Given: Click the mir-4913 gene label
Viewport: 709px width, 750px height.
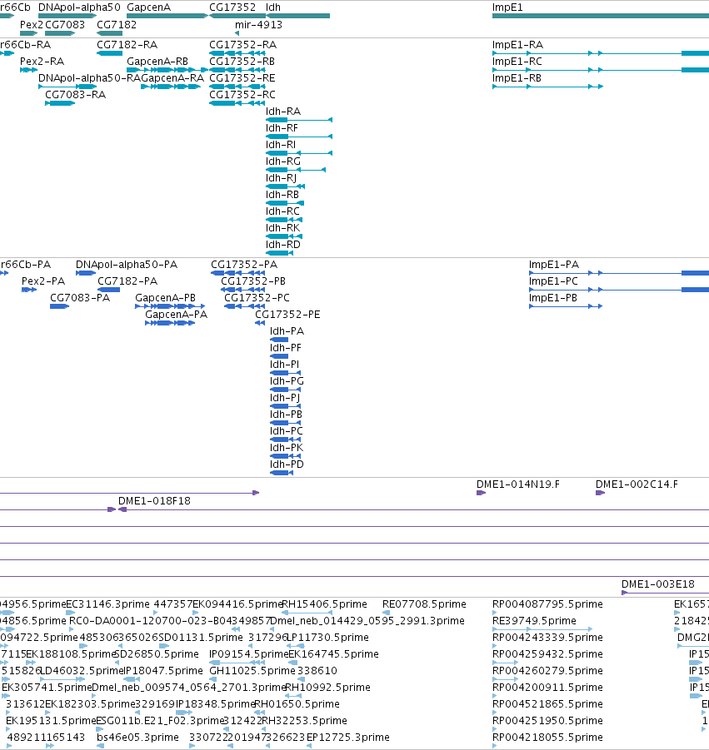Looking at the screenshot, I should 258,25.
